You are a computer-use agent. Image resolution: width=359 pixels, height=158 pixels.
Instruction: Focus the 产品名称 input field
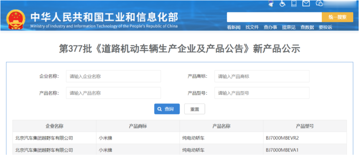(x=113, y=93)
